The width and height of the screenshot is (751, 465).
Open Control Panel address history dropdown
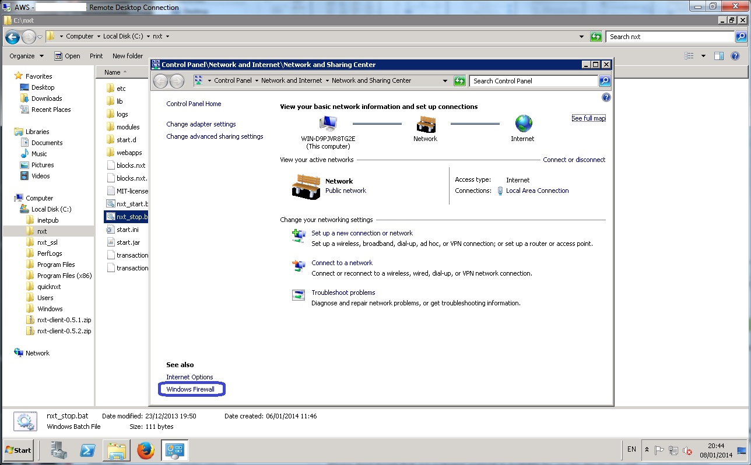pyautogui.click(x=445, y=81)
